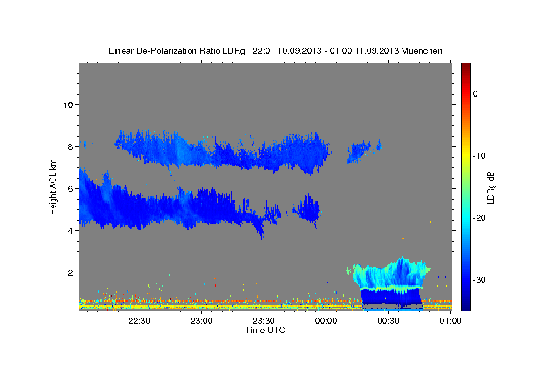
Task: Click the 'LDRg dB' colorbar label
Action: (x=491, y=187)
